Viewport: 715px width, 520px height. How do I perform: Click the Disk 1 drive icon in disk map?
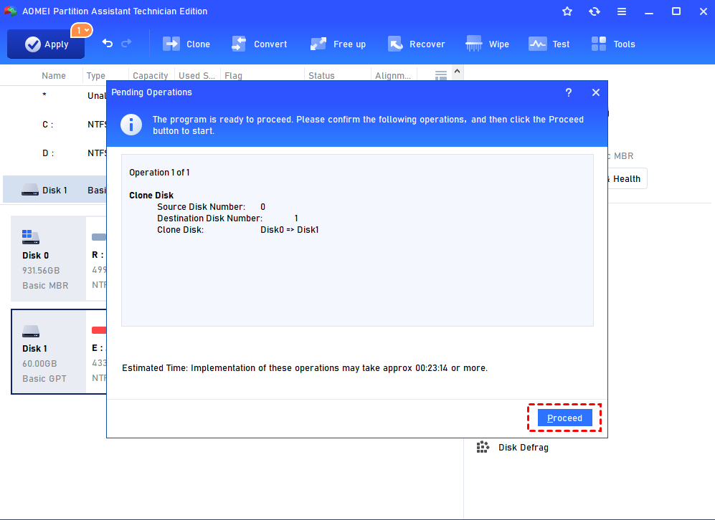pyautogui.click(x=31, y=331)
